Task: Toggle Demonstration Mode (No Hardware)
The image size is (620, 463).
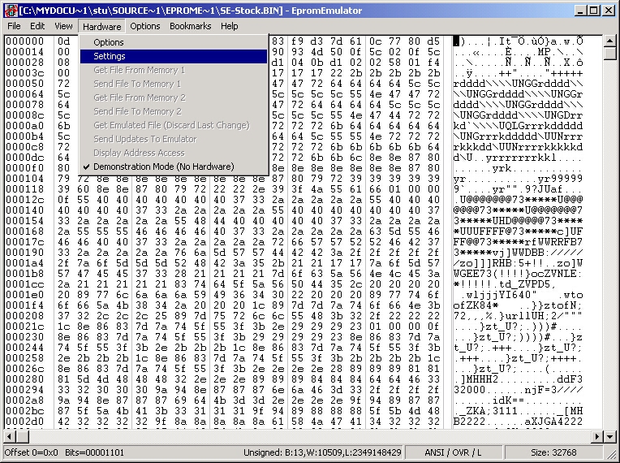Action: click(x=174, y=167)
